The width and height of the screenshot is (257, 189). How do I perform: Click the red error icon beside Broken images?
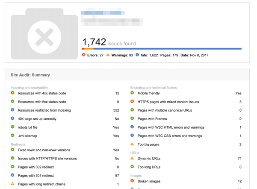[x=132, y=181]
